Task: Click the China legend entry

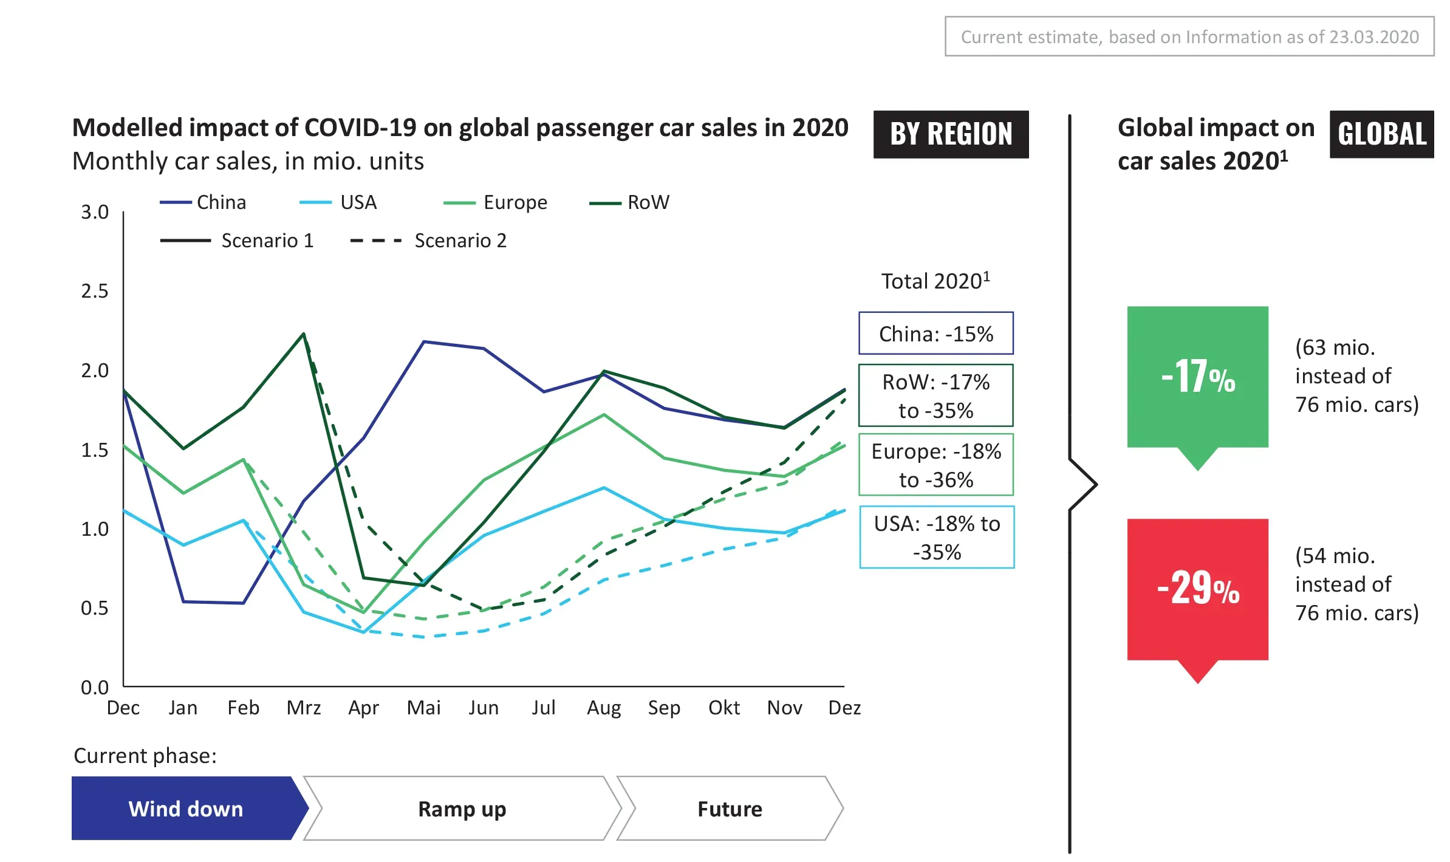Action: coord(204,202)
